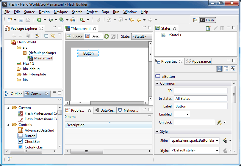Click the Description column header
This screenshot has width=241, height=166.
tap(109, 125)
